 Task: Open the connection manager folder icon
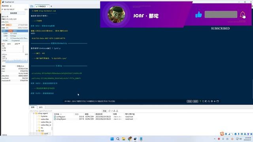(x=32, y=6)
